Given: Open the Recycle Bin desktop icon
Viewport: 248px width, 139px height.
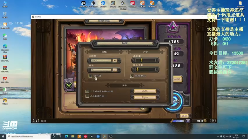Looking at the screenshot, I should (5, 15).
